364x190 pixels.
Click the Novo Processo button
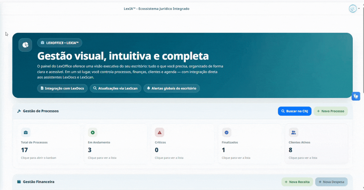[331, 111]
